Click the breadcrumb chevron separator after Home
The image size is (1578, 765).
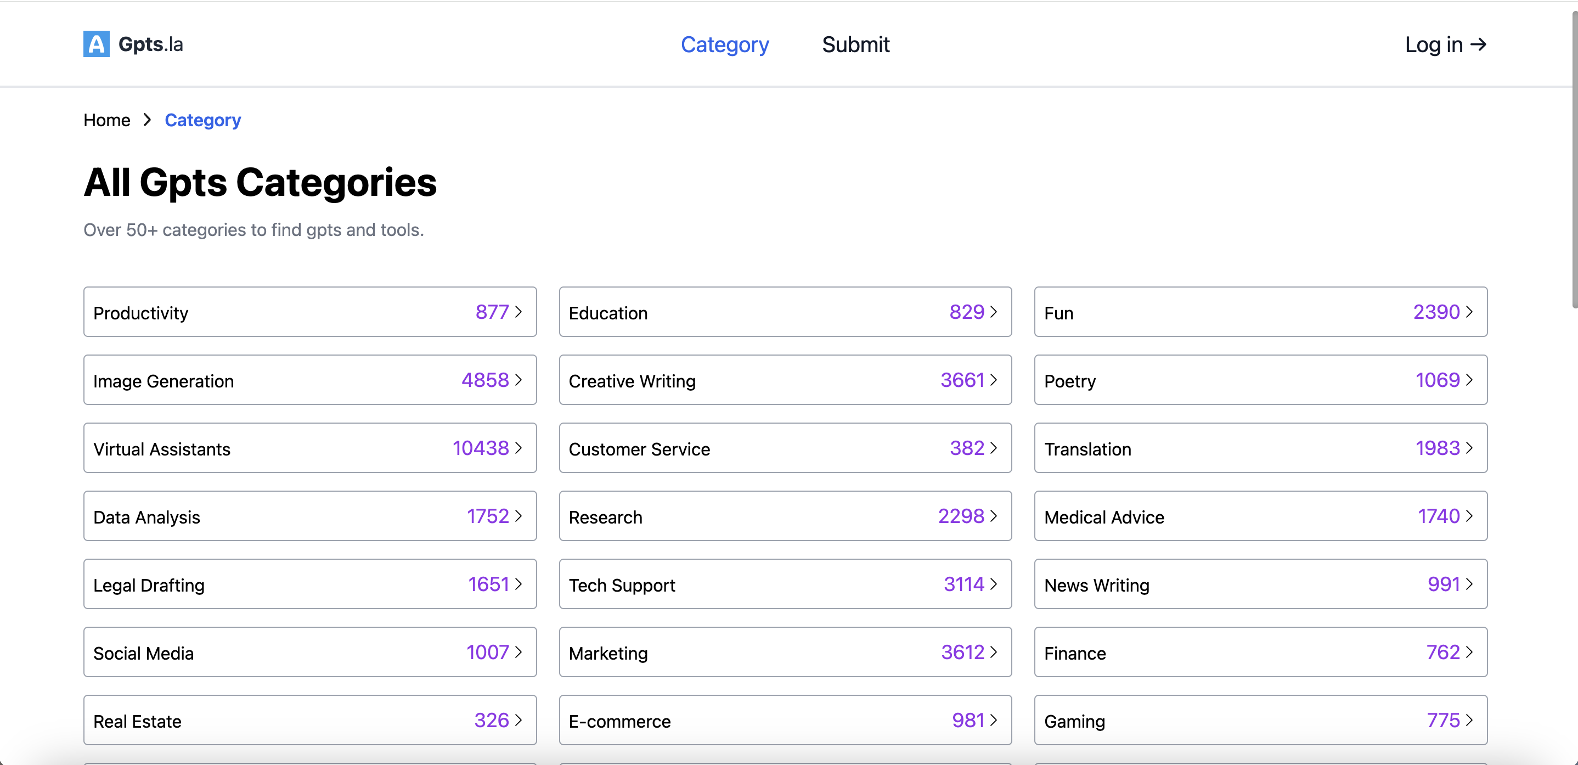(x=147, y=120)
